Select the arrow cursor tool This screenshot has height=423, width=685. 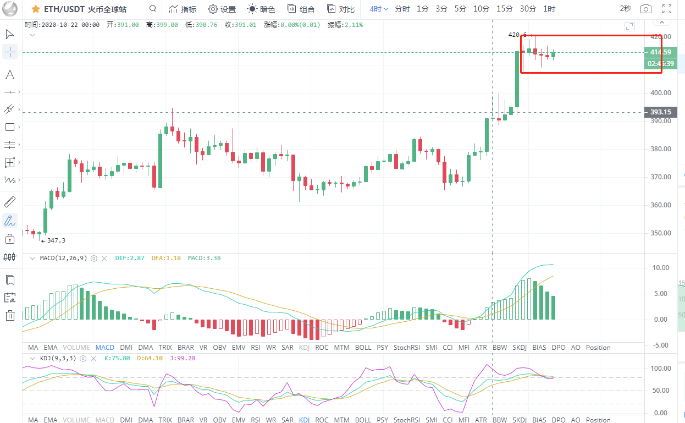pos(9,34)
